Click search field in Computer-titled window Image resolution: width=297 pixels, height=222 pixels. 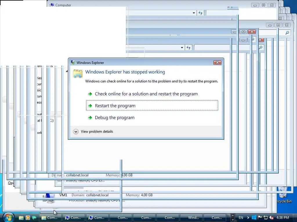pos(222,13)
